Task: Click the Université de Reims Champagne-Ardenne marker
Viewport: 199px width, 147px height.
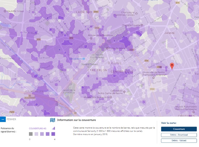Action: (153, 78)
